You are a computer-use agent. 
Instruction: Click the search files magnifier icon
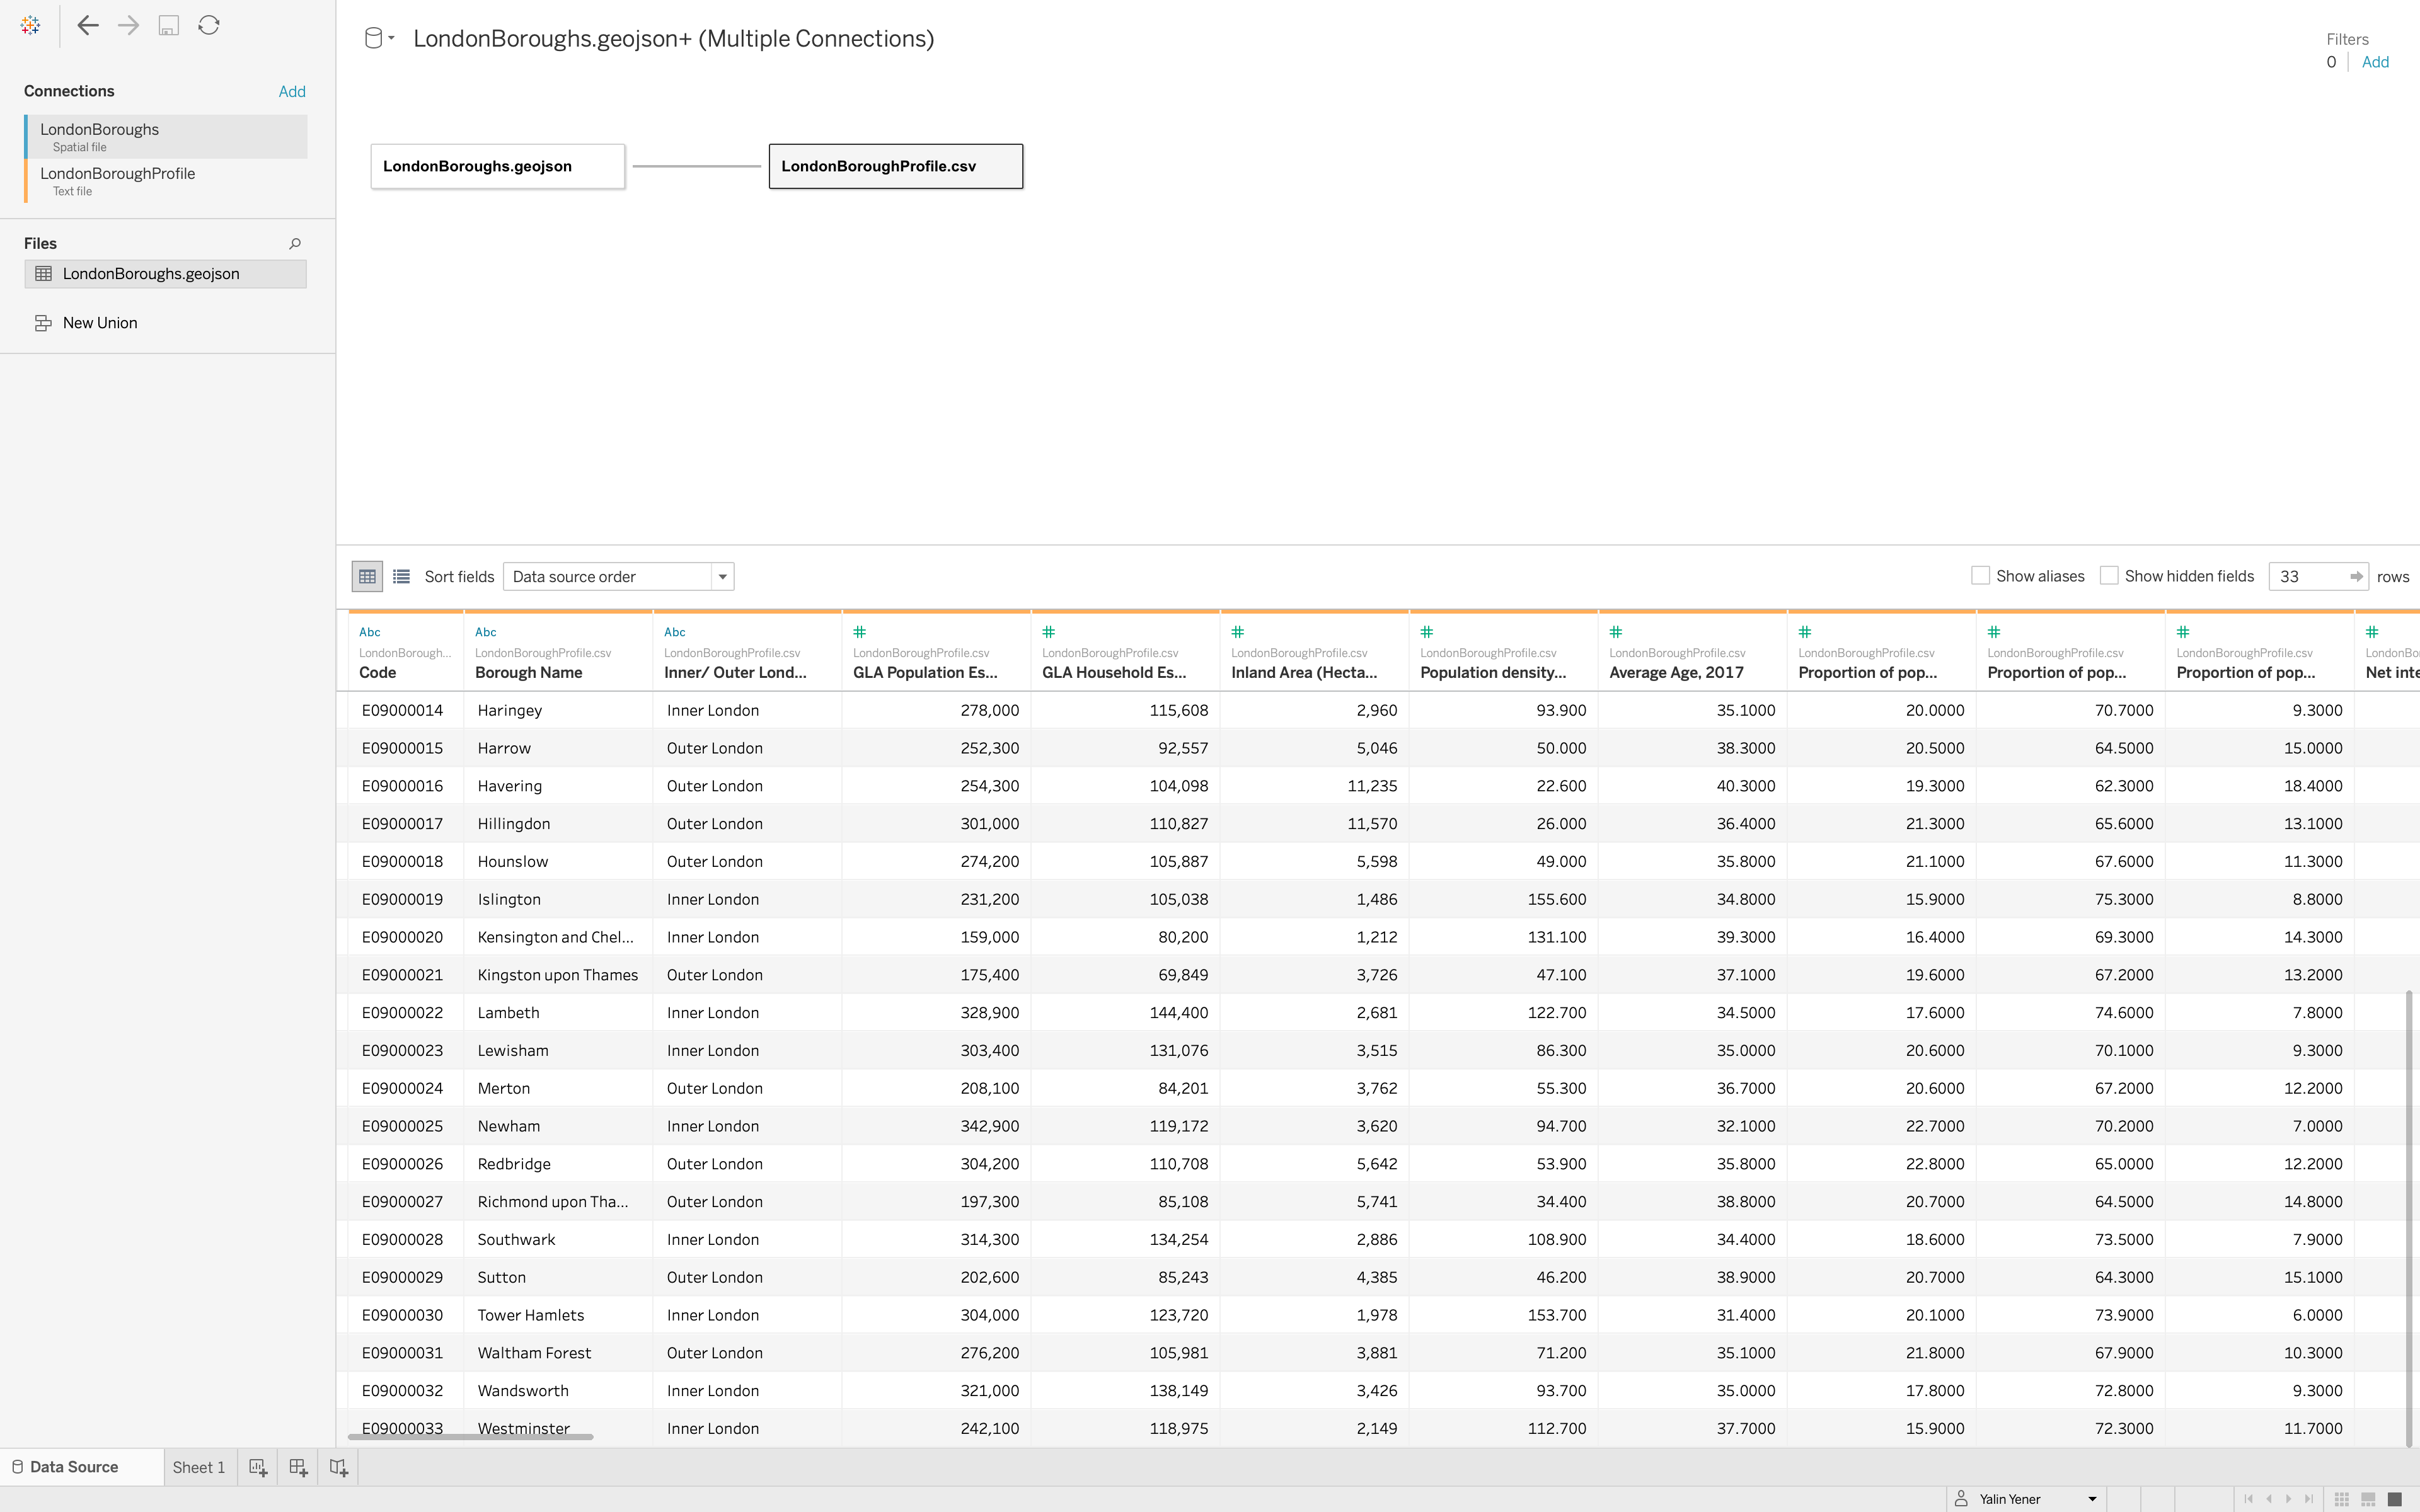[x=295, y=244]
